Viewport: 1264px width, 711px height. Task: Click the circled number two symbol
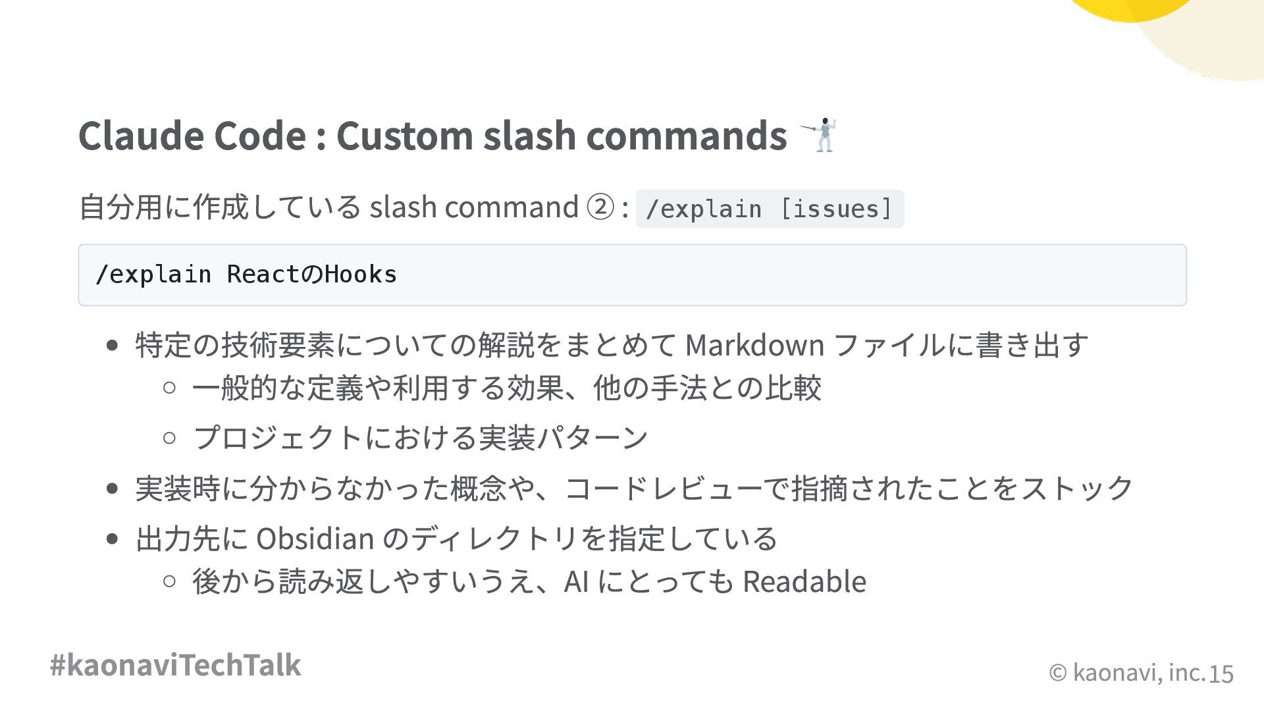coord(599,207)
